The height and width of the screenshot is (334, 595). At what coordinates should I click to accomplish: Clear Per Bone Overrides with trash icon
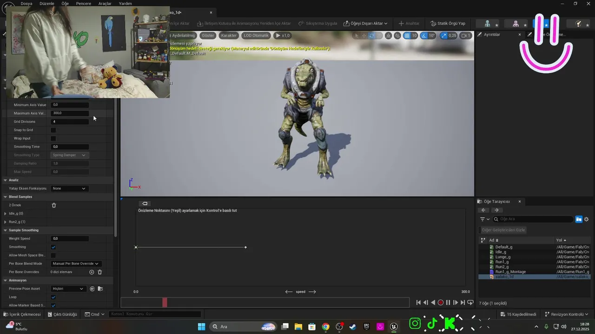(x=99, y=272)
